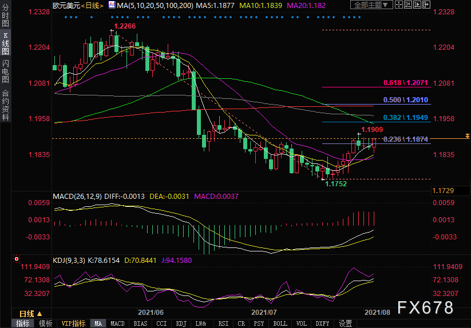This screenshot has width=471, height=328.
Task: Select the 指标 indicators tab
Action: [22, 323]
